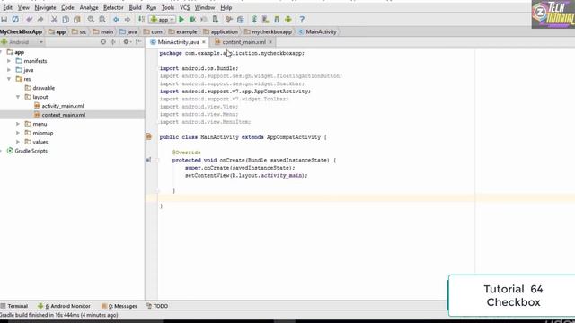Select the drawable folder in tree

pyautogui.click(x=40, y=88)
